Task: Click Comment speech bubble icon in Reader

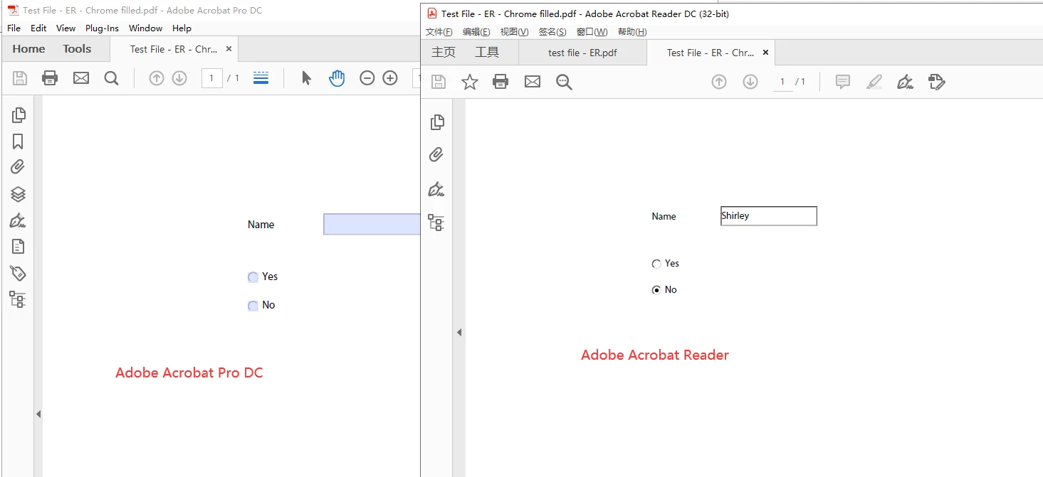Action: 843,82
